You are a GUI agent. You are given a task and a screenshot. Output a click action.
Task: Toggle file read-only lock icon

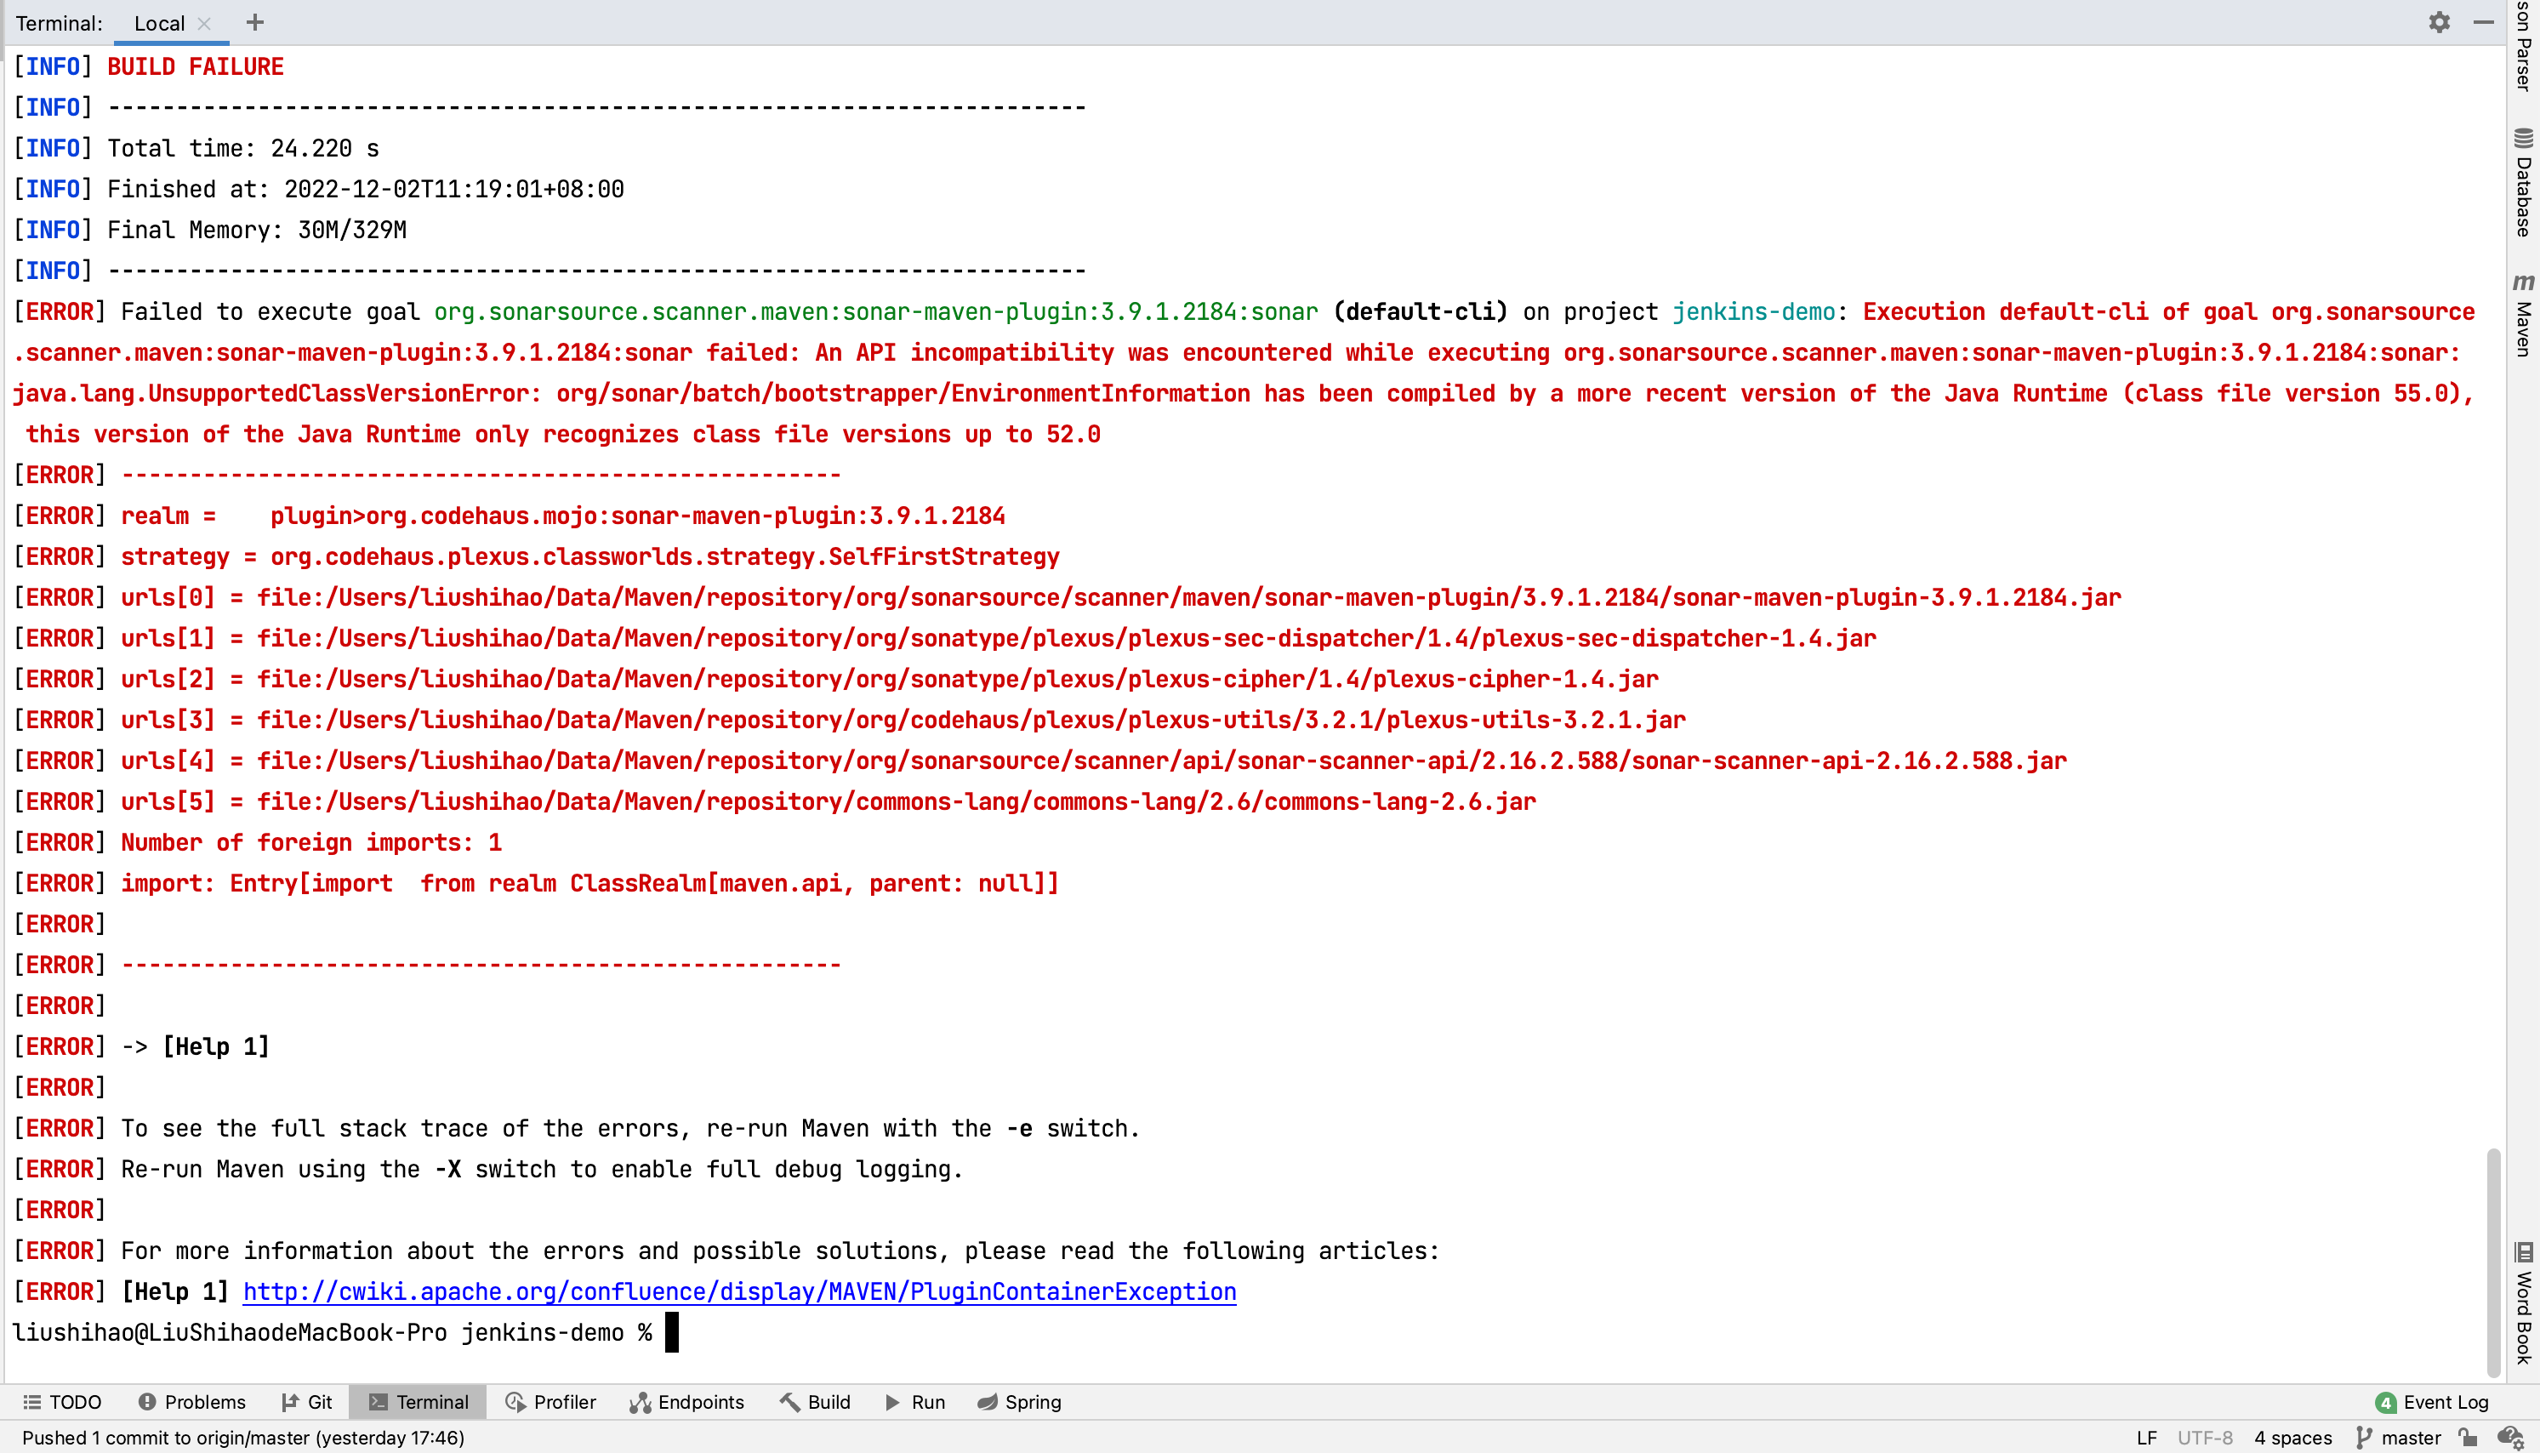tap(2469, 1437)
